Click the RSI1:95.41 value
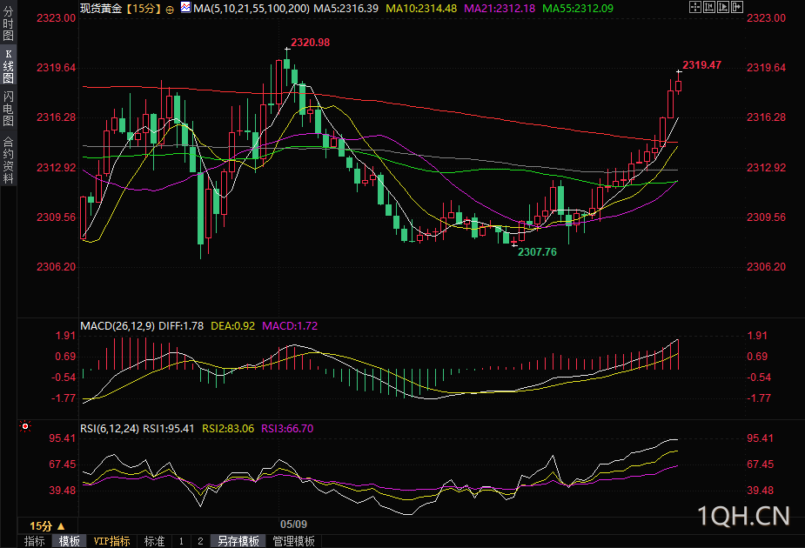The width and height of the screenshot is (805, 548). pyautogui.click(x=168, y=429)
